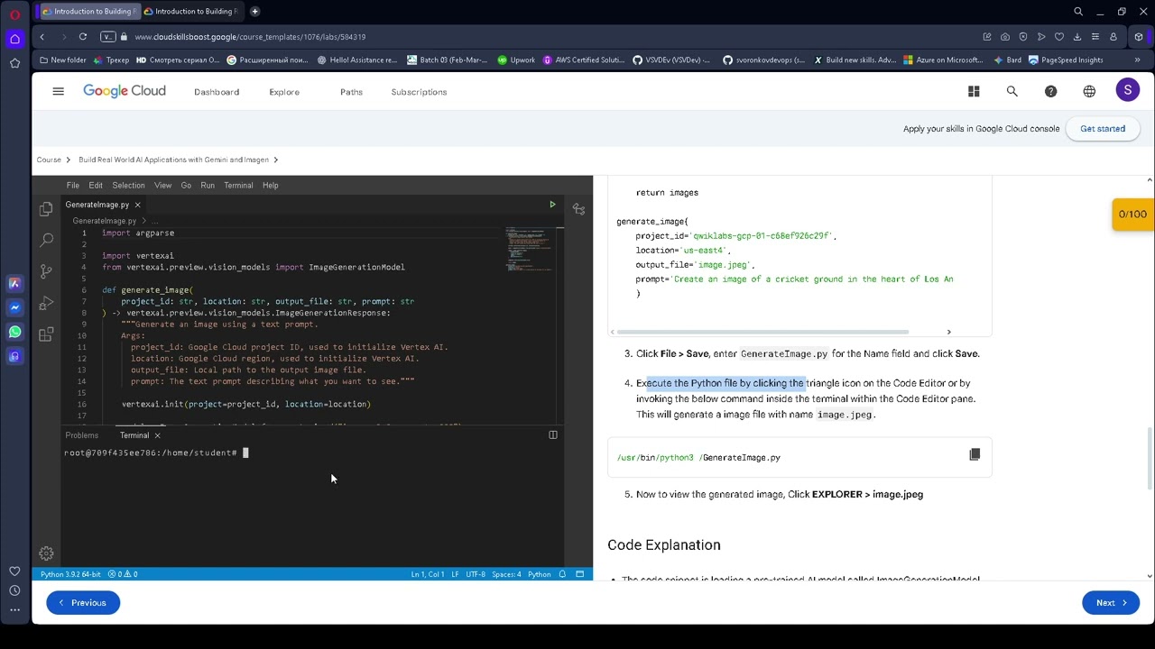The width and height of the screenshot is (1155, 649).
Task: Open the Go menu
Action: pyautogui.click(x=186, y=185)
